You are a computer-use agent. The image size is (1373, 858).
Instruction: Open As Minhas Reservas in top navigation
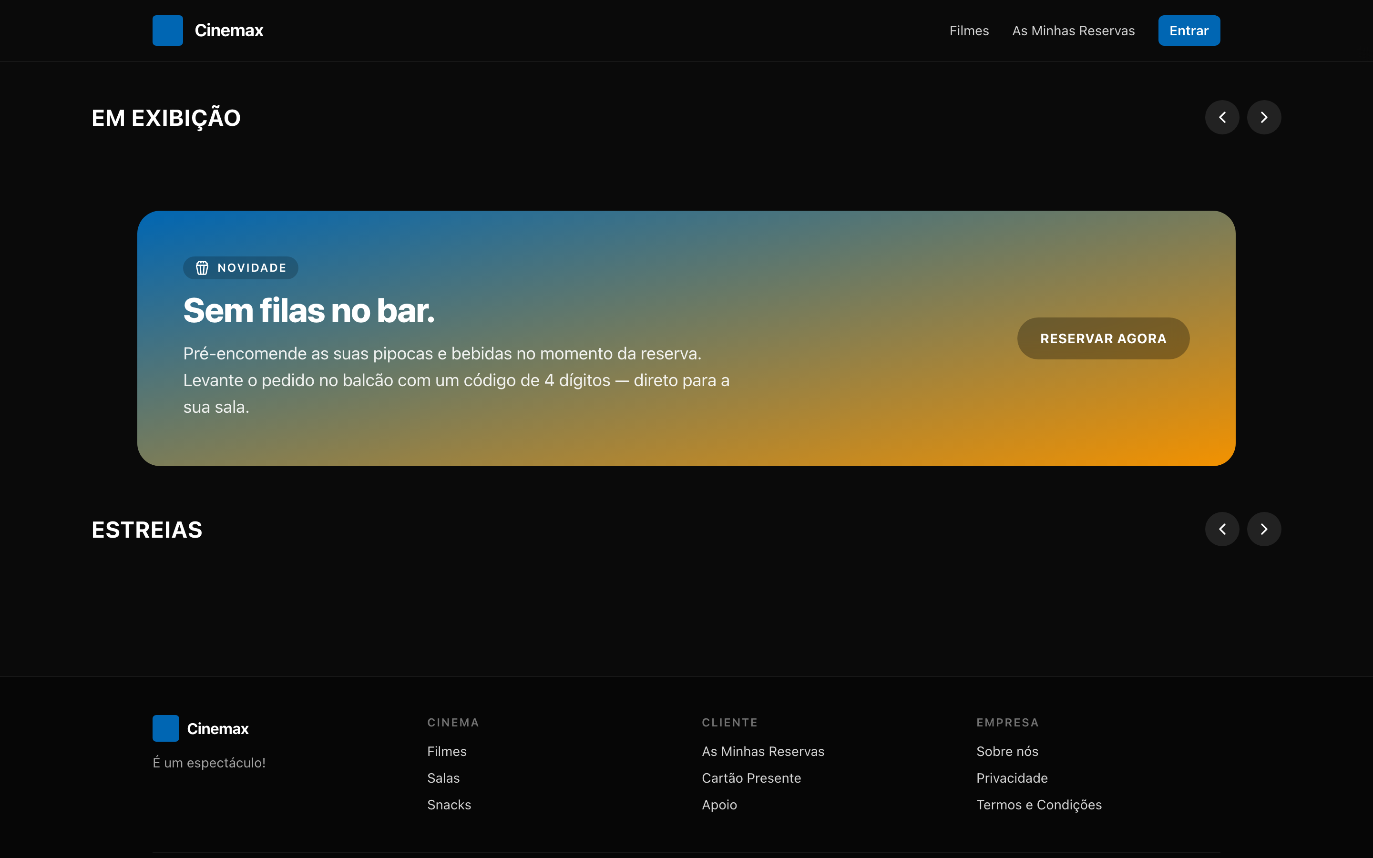[x=1074, y=31]
